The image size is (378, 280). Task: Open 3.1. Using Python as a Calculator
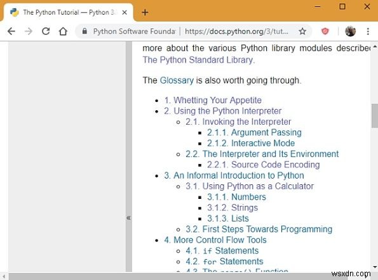[x=250, y=186]
